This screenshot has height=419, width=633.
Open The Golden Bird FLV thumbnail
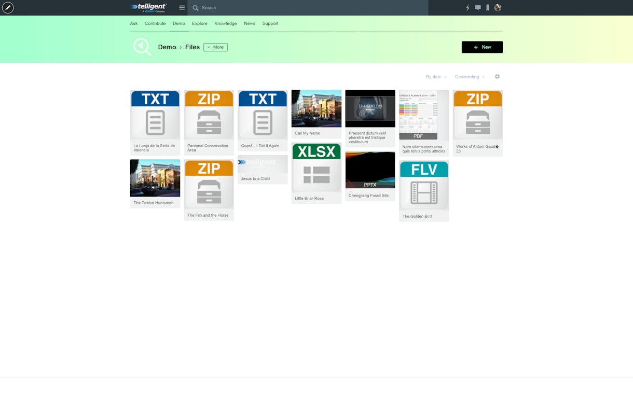tap(424, 185)
